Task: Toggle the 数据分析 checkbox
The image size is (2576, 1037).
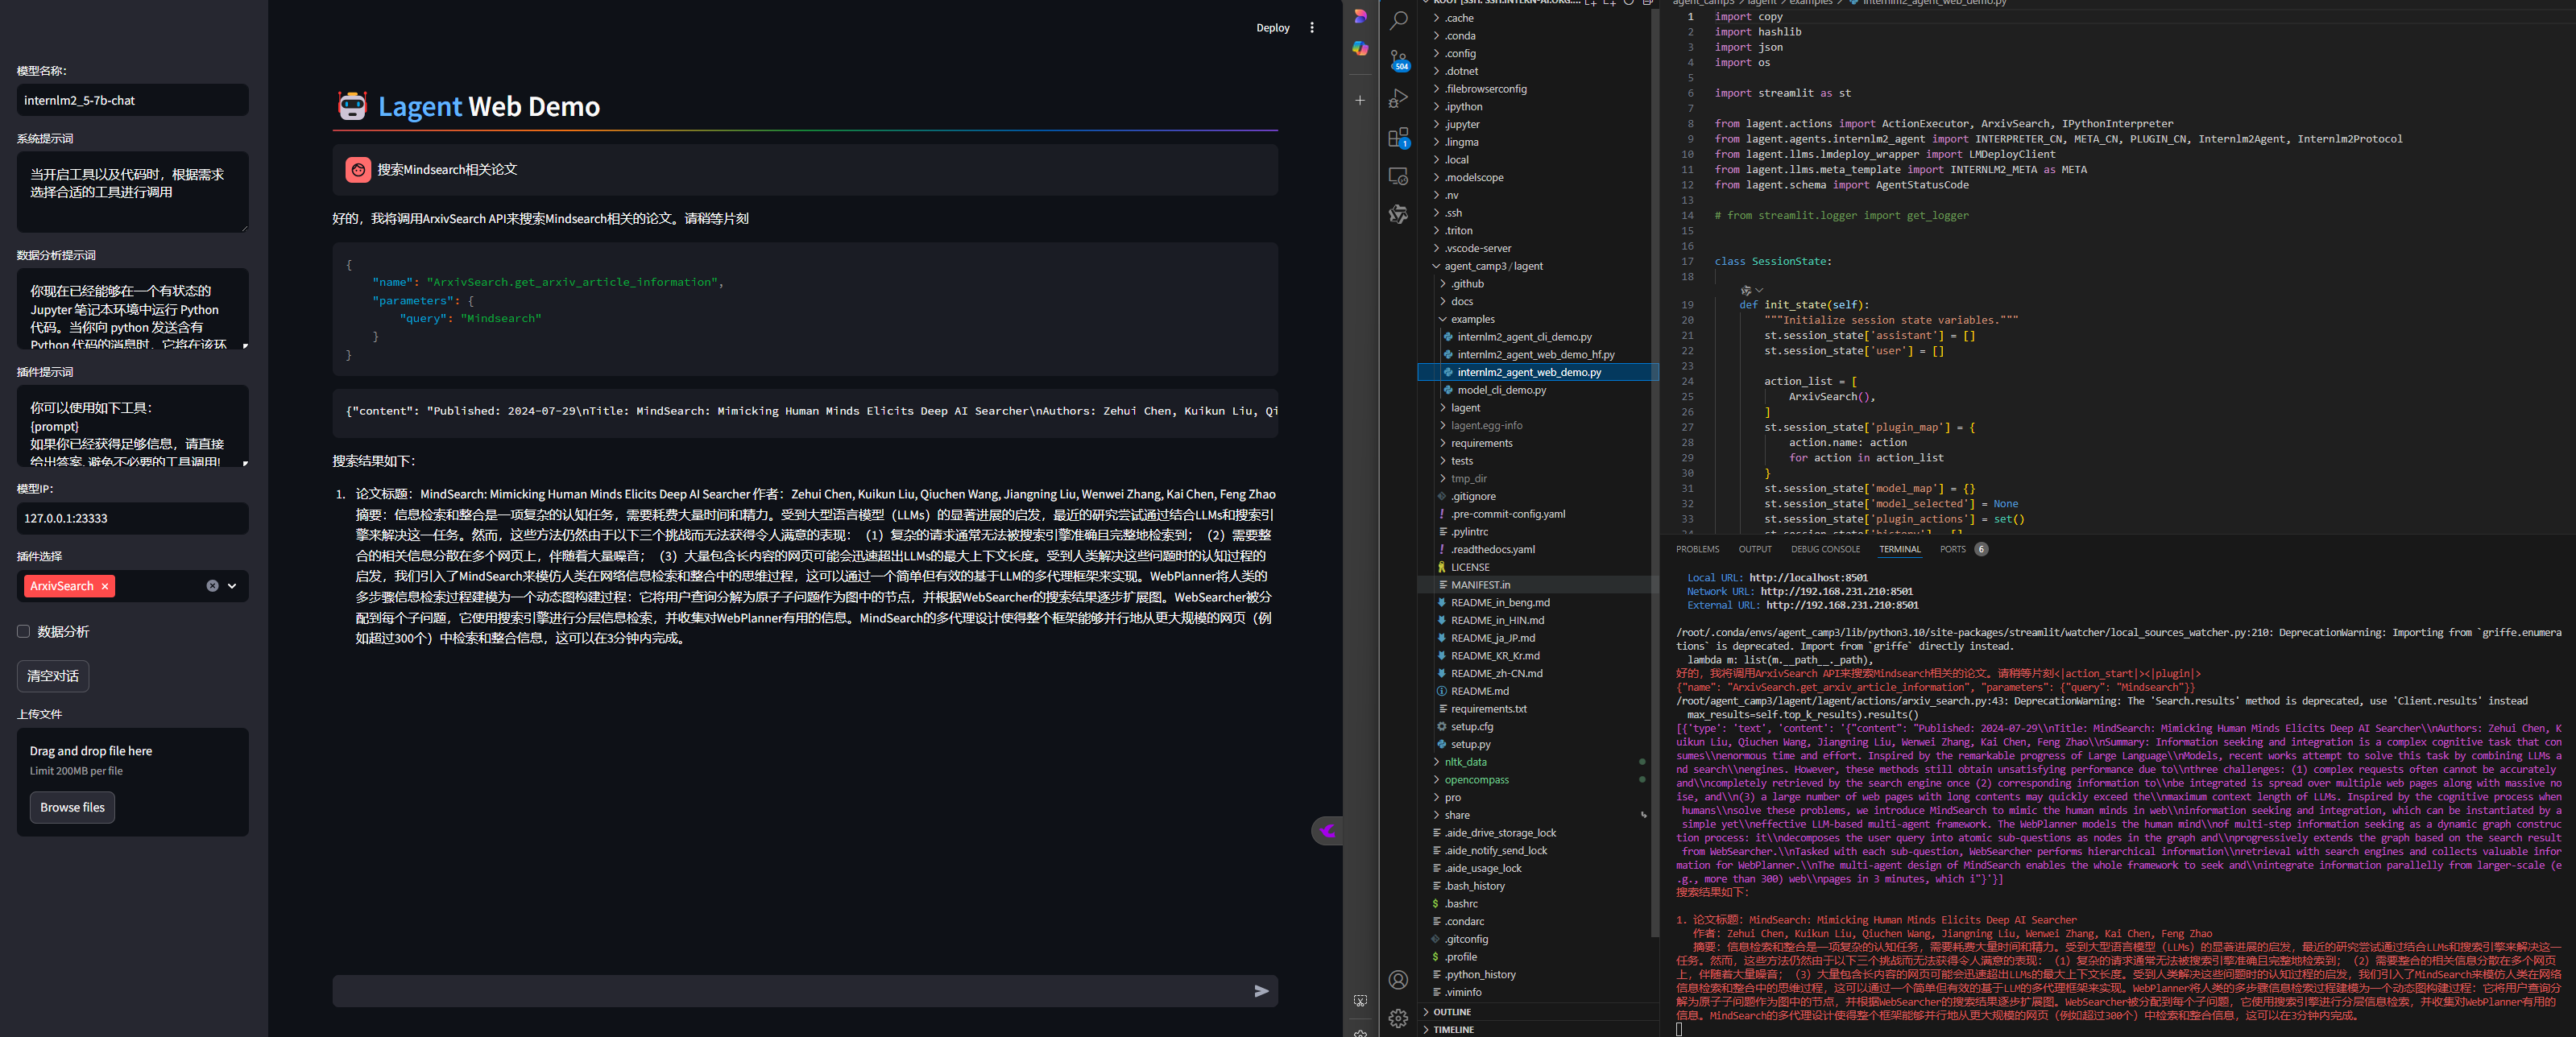Action: click(x=23, y=631)
